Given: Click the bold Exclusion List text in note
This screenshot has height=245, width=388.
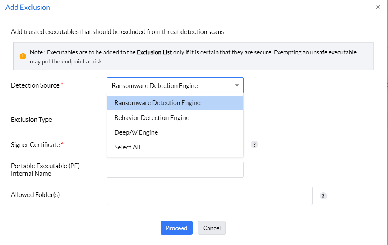Looking at the screenshot, I should [154, 52].
